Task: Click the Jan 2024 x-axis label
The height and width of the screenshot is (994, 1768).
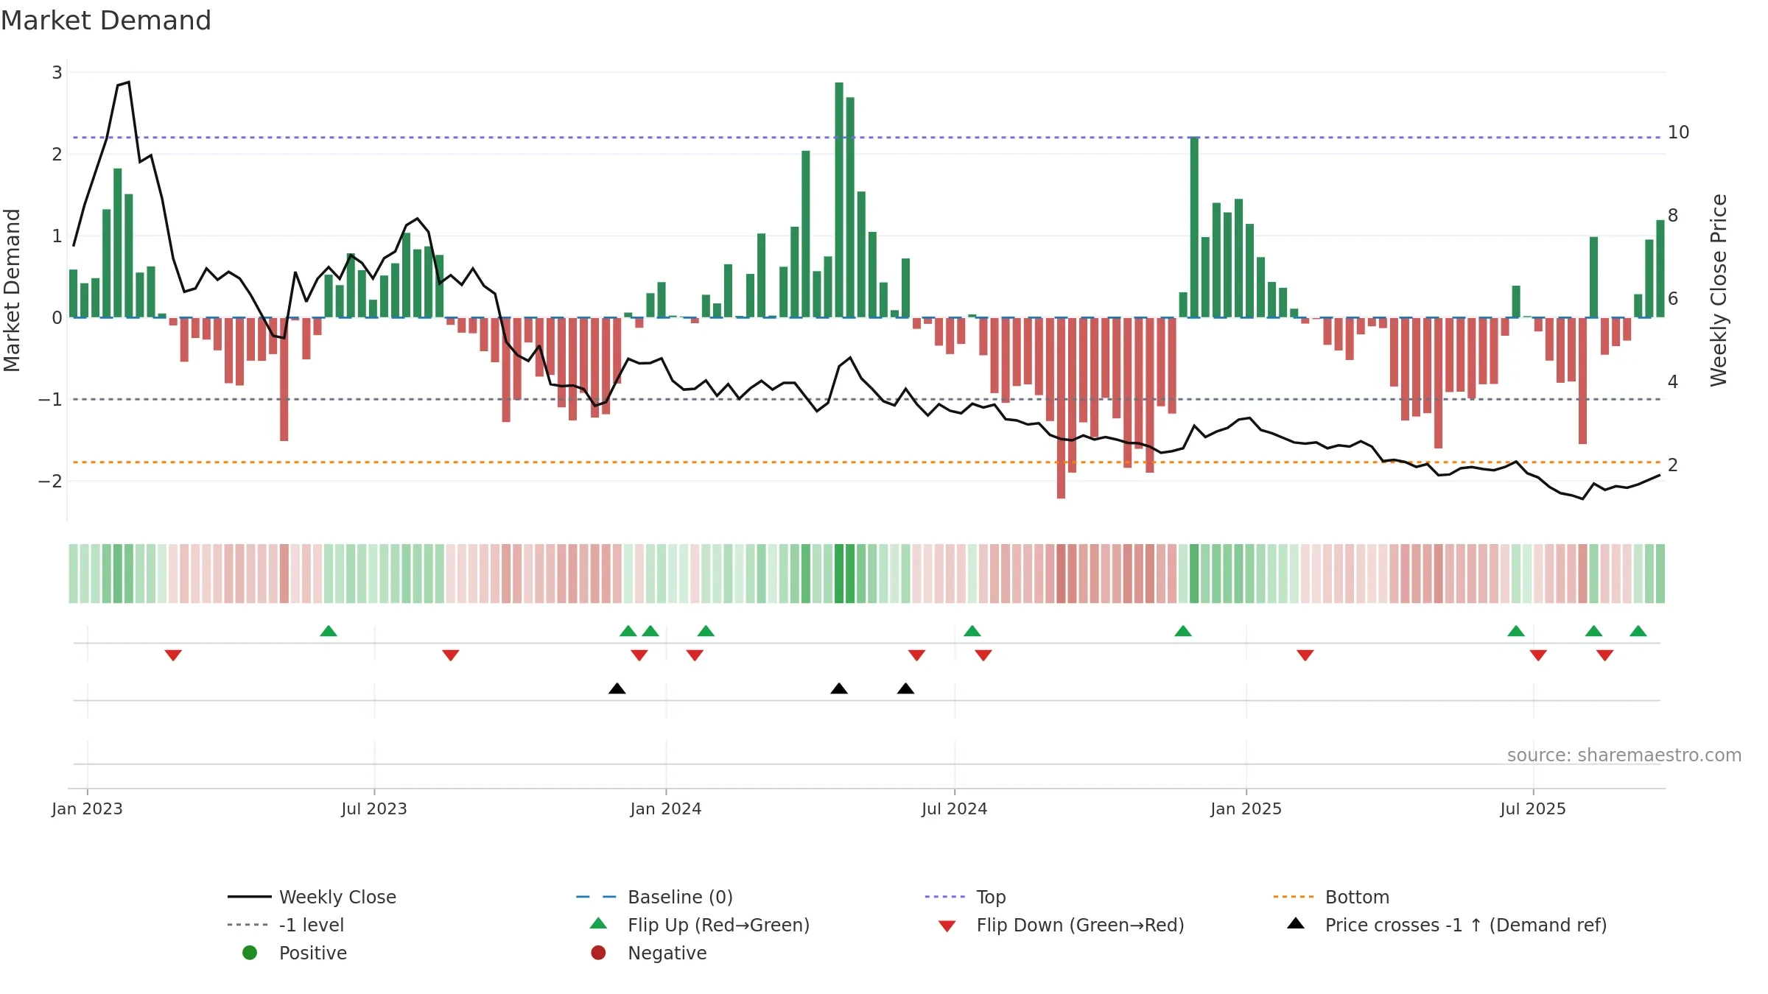Action: coord(666,808)
